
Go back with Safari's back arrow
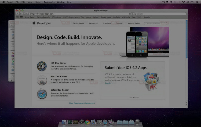tap(17, 14)
